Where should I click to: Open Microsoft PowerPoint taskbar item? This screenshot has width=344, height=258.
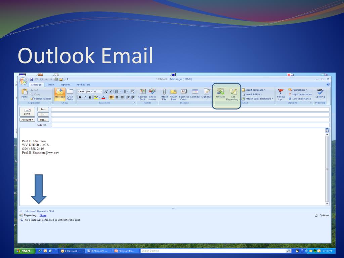(x=126, y=251)
